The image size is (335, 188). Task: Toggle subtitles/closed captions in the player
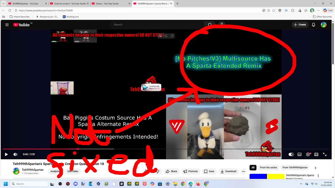point(299,154)
